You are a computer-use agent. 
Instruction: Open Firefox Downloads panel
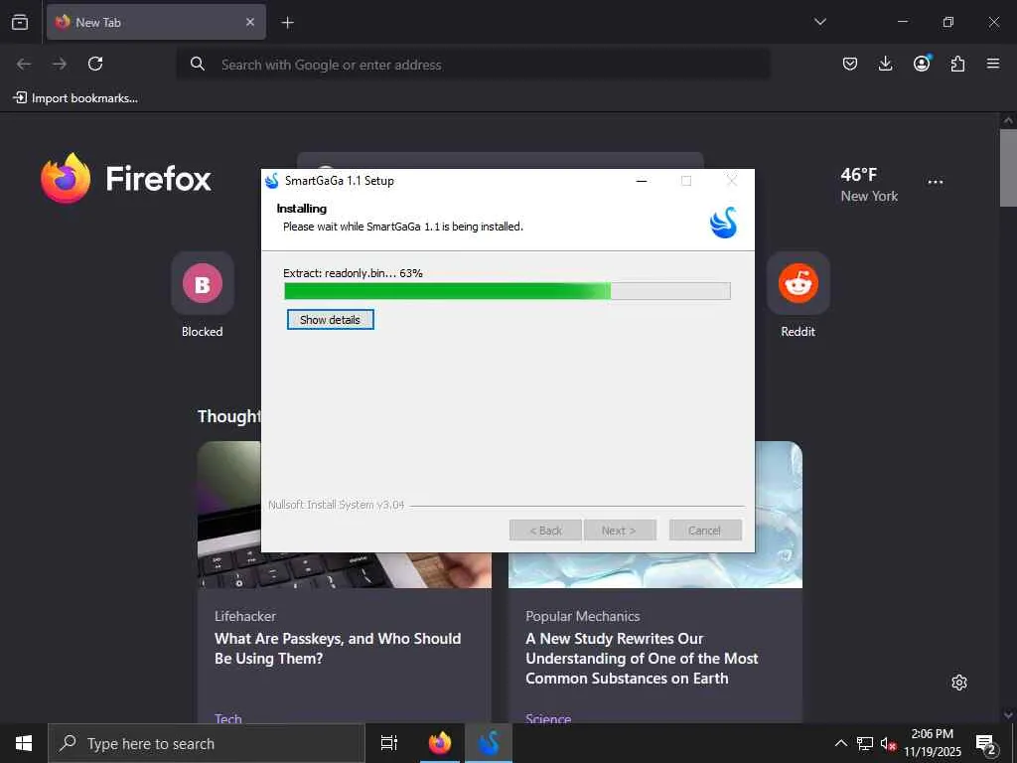(x=885, y=64)
